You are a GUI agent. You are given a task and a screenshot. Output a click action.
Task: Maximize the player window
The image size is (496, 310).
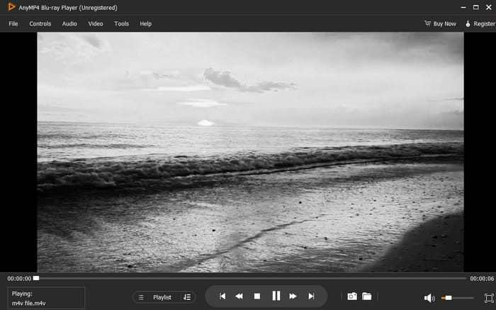pyautogui.click(x=475, y=7)
